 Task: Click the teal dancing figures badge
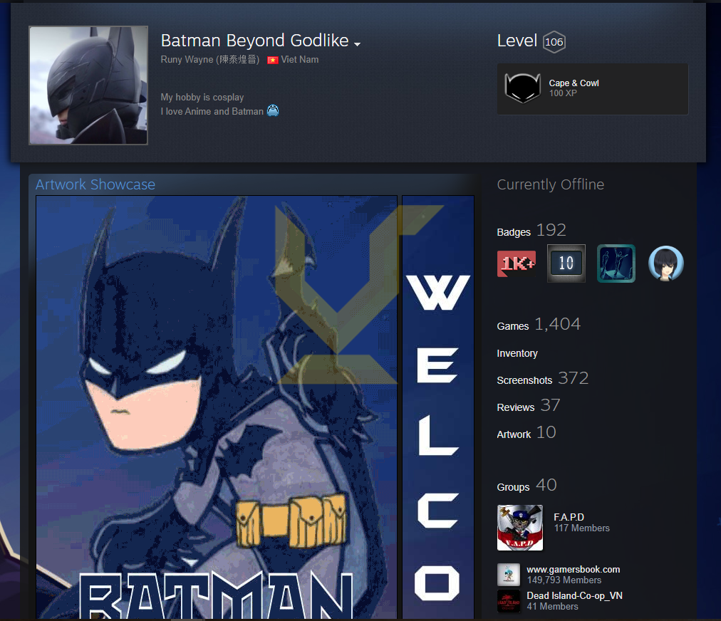[616, 263]
